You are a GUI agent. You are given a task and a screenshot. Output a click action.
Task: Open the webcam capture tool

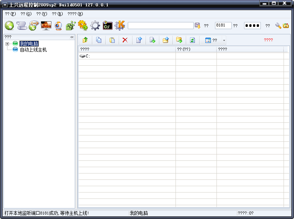coord(58,26)
